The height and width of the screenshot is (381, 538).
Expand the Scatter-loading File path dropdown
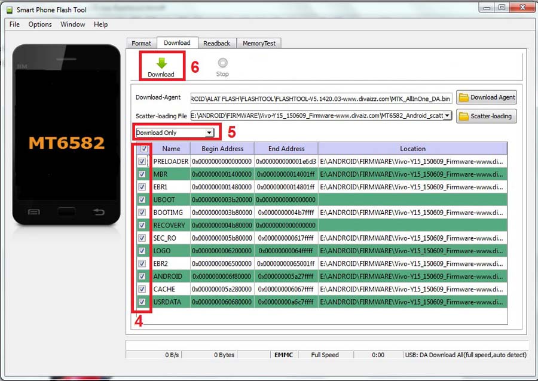pyautogui.click(x=447, y=116)
